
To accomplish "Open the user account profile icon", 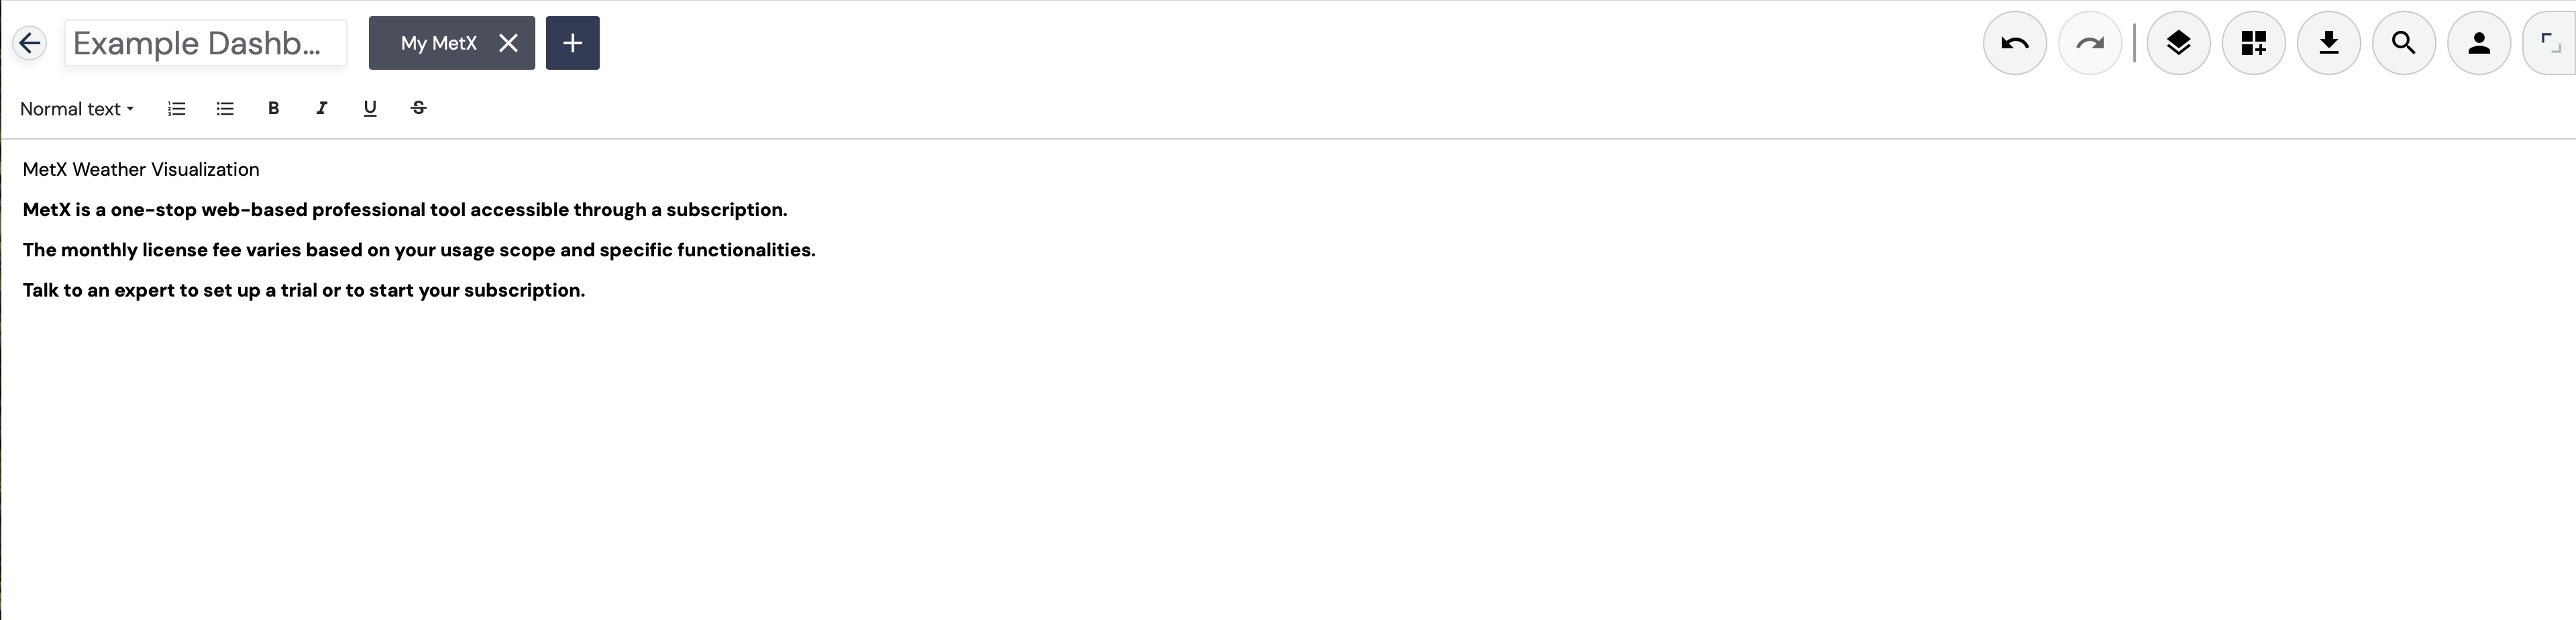I will [x=2478, y=43].
